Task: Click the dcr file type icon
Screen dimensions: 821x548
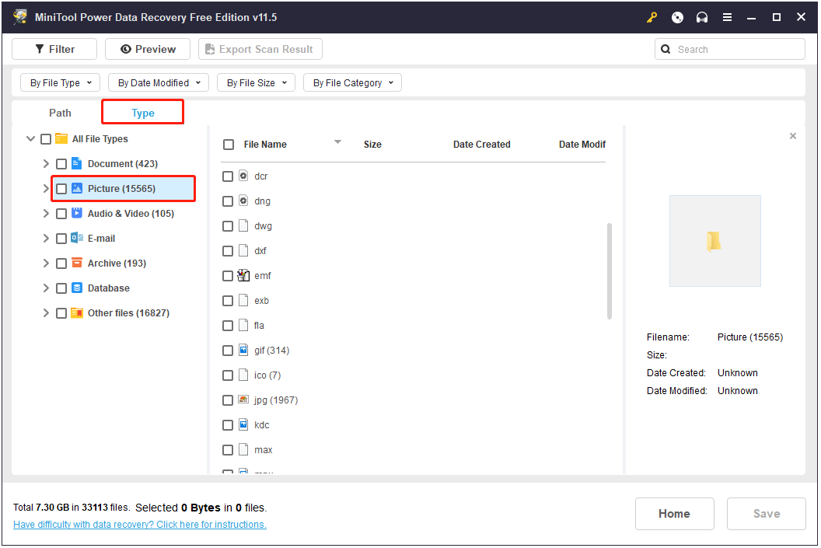Action: [243, 176]
